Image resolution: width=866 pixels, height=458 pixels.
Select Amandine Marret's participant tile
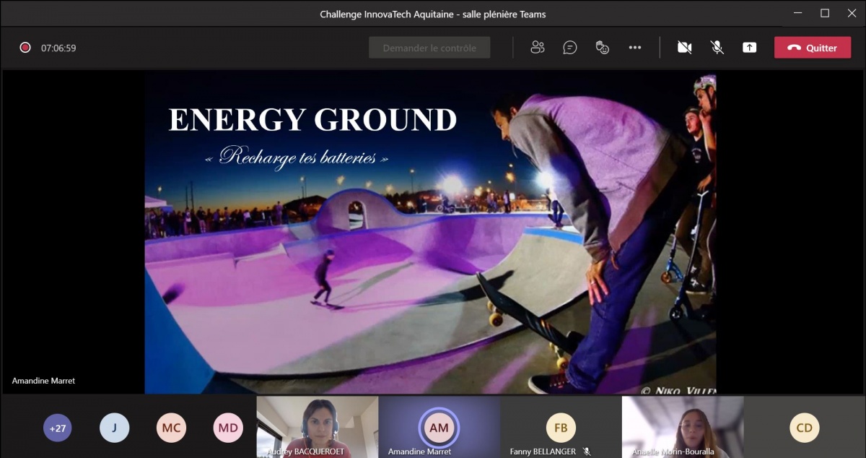439,427
